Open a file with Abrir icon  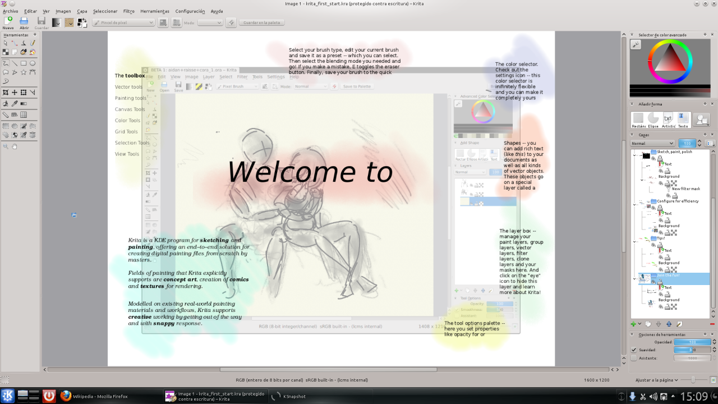click(24, 20)
